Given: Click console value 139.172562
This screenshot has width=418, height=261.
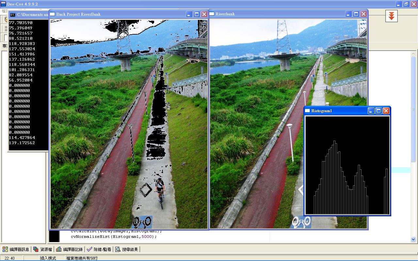Looking at the screenshot, I should point(22,143).
